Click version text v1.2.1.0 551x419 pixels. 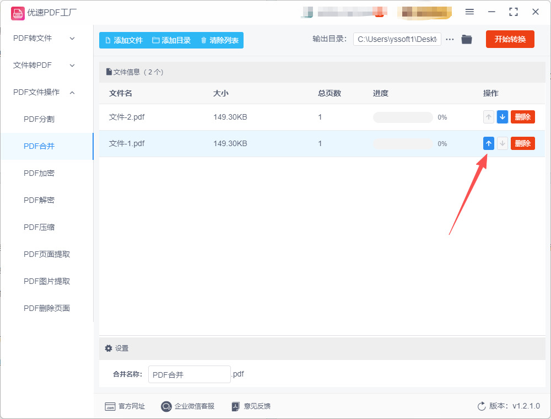[526, 406]
